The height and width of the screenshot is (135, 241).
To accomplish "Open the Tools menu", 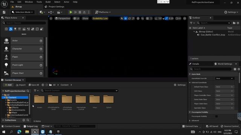I will (x=39, y=2).
